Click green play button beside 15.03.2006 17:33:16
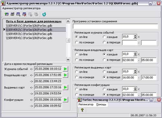 point(65,87)
